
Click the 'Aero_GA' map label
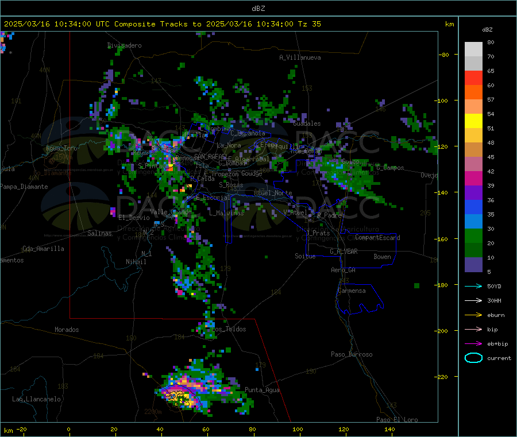[343, 270]
